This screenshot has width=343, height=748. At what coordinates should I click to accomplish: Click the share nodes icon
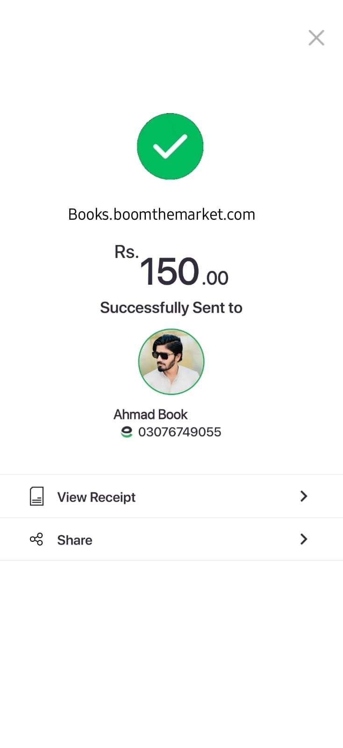tap(36, 539)
